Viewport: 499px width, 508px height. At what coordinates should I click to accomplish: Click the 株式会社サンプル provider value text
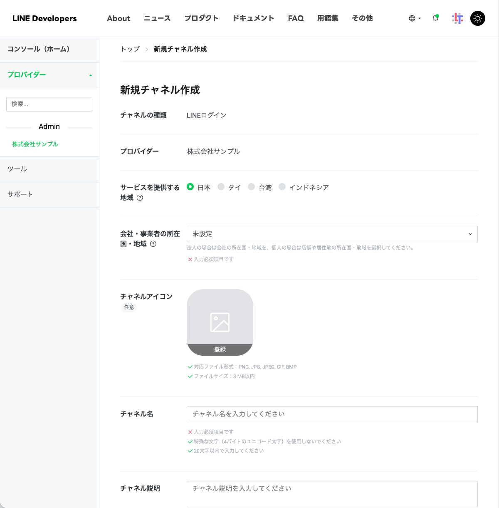[213, 151]
